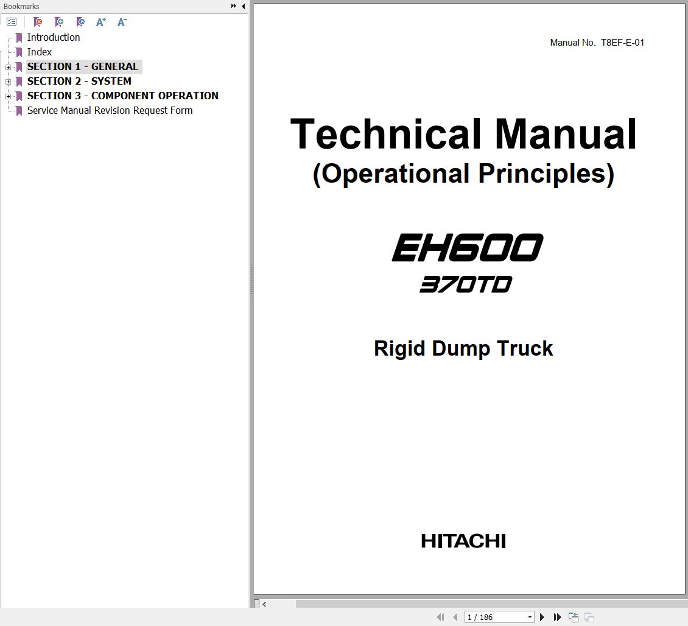688x626 pixels.
Task: Go to the previous page
Action: point(455,617)
